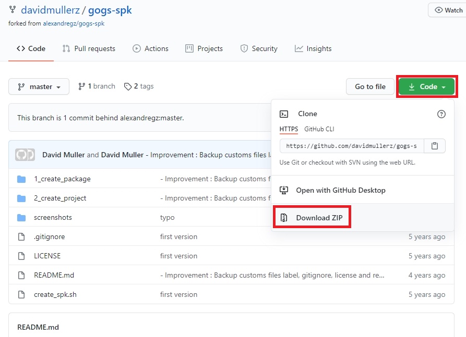Open the gogs-spk repository link
Image resolution: width=466 pixels, height=337 pixels.
(110, 10)
